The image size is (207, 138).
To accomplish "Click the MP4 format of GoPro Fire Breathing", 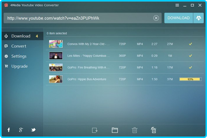I will (140, 67).
